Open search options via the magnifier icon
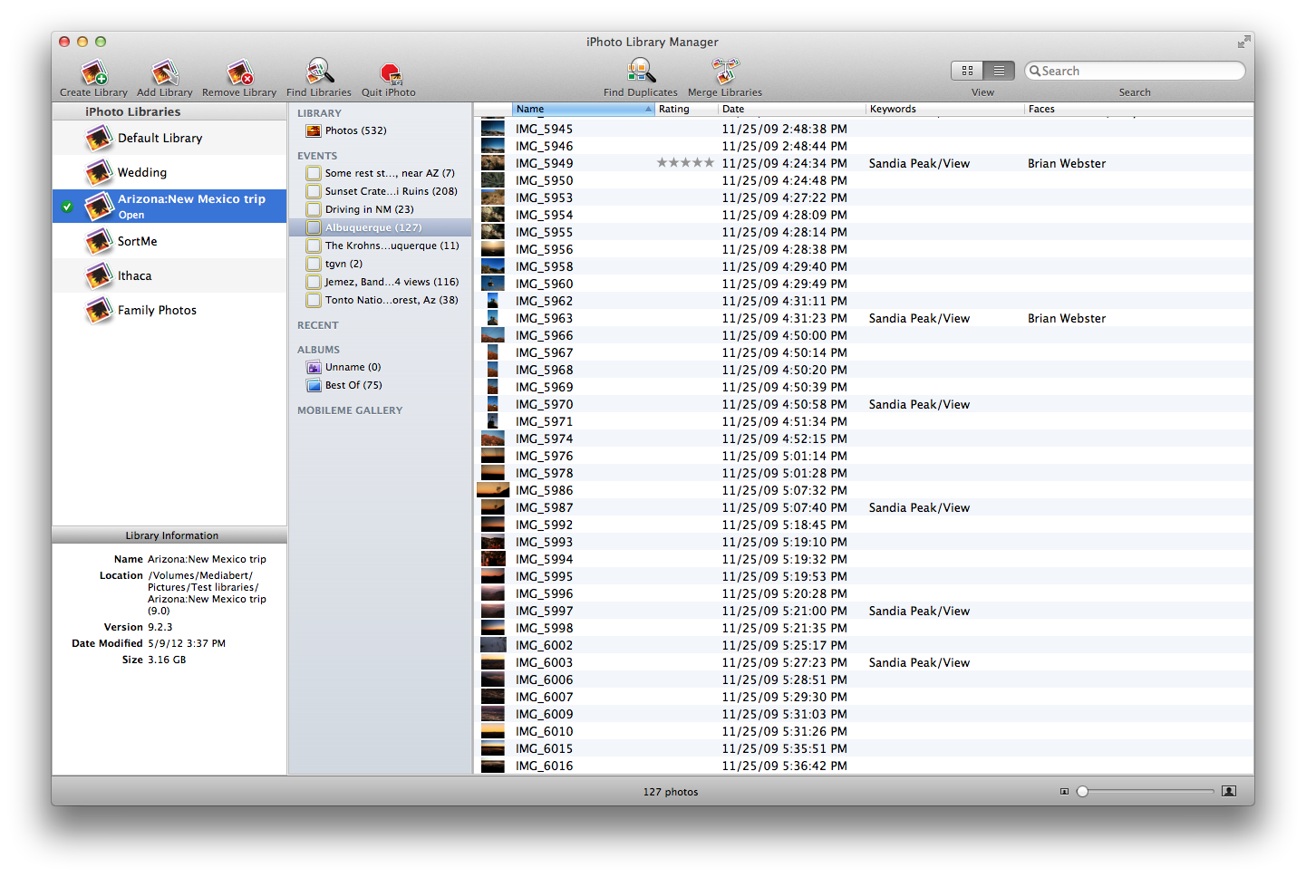 point(1035,70)
